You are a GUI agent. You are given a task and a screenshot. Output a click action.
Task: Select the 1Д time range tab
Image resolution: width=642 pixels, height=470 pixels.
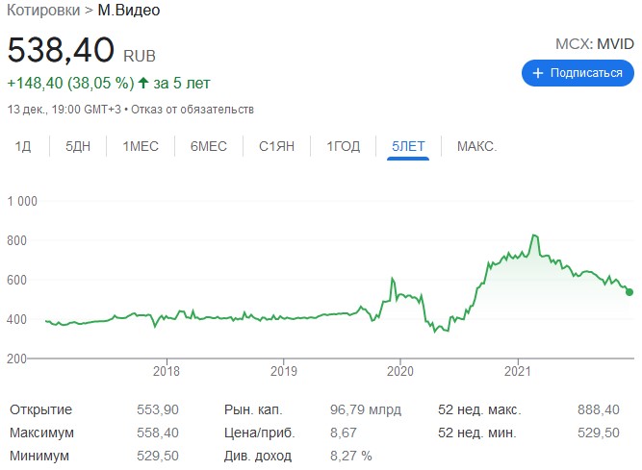coord(23,146)
